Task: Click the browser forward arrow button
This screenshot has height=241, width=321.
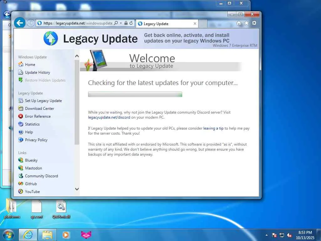Action: [x=30, y=23]
